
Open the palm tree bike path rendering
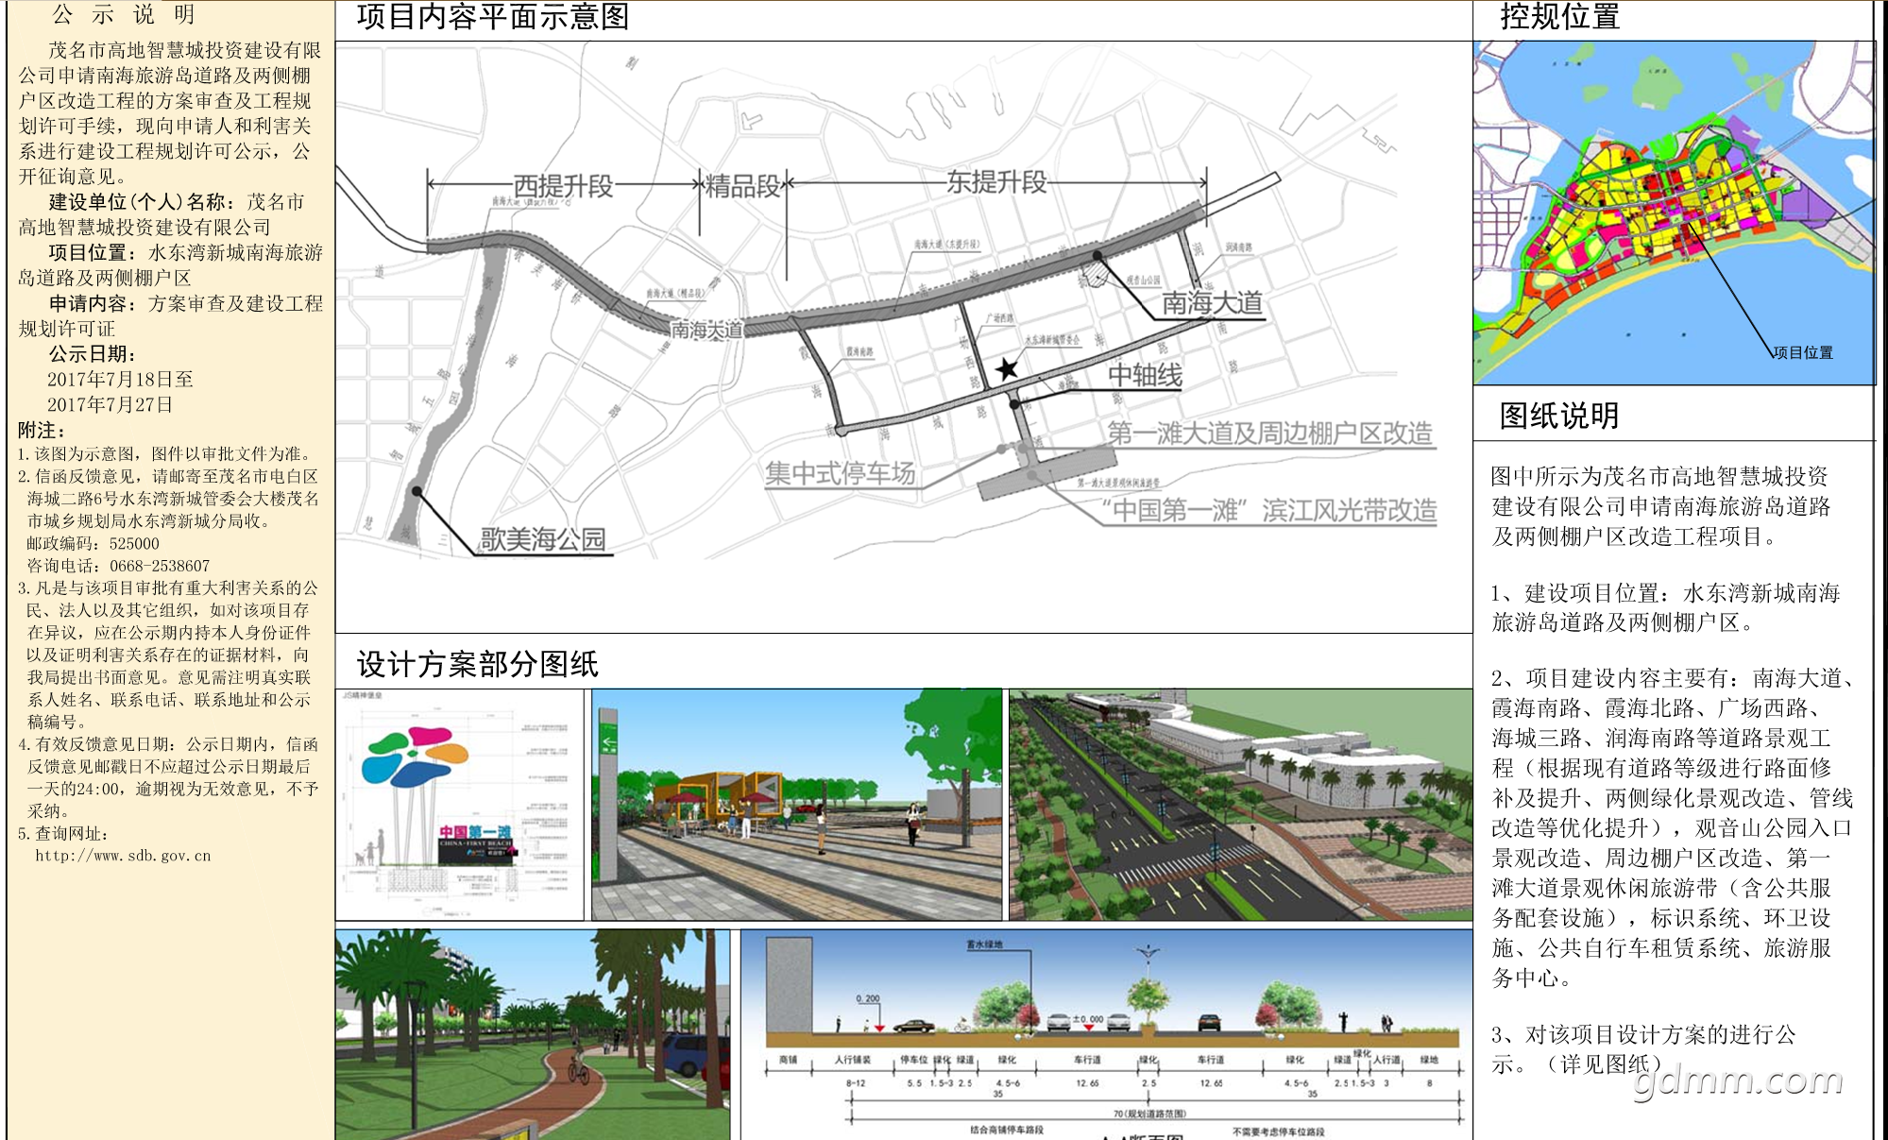pos(532,1034)
